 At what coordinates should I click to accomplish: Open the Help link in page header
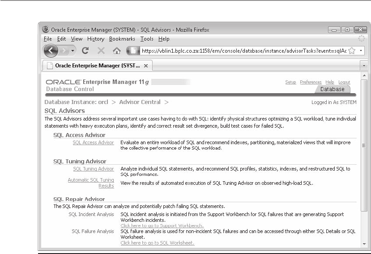pos(329,82)
